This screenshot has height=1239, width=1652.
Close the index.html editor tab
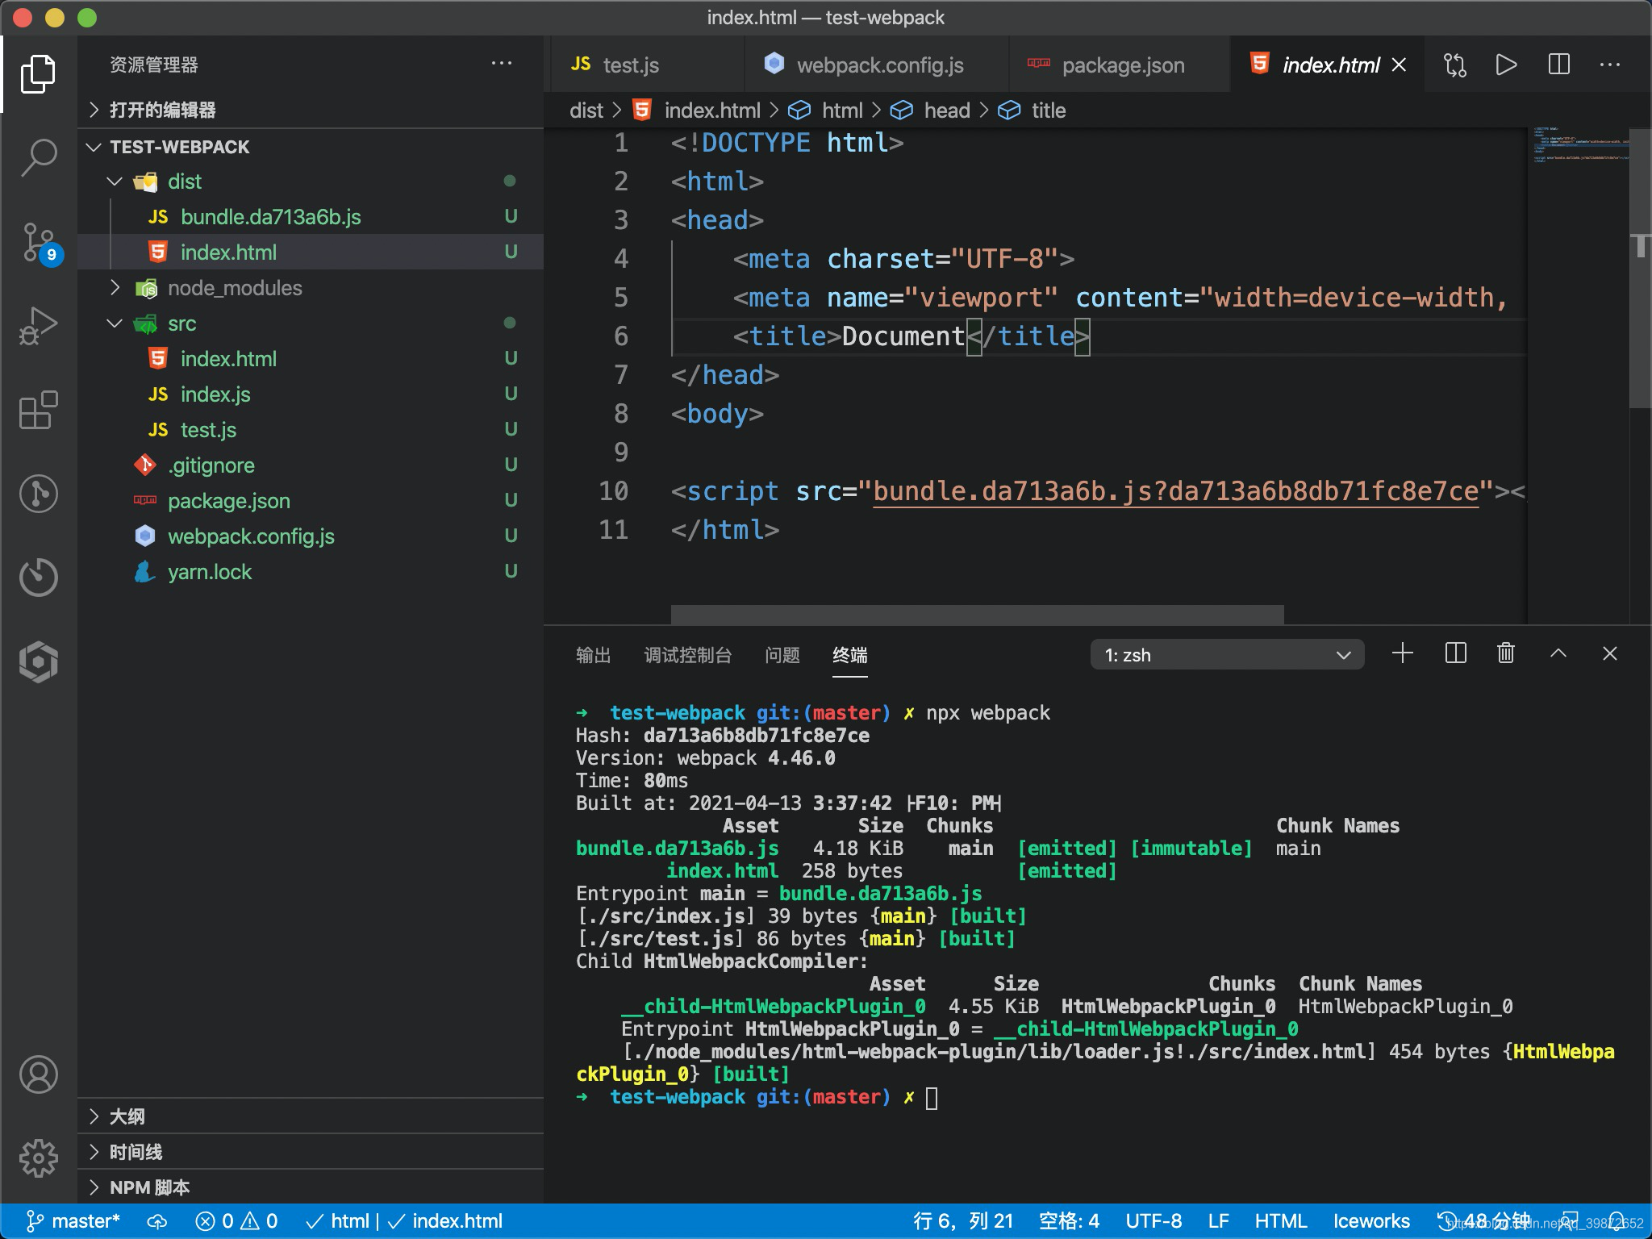coord(1400,65)
